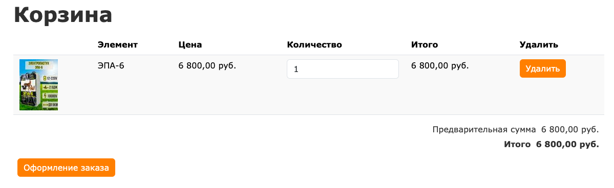Click the Предварительная сумма amount value
The height and width of the screenshot is (188, 614).
point(570,129)
